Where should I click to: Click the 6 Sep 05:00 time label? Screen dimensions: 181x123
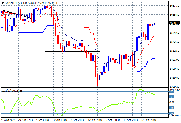(x=95, y=120)
